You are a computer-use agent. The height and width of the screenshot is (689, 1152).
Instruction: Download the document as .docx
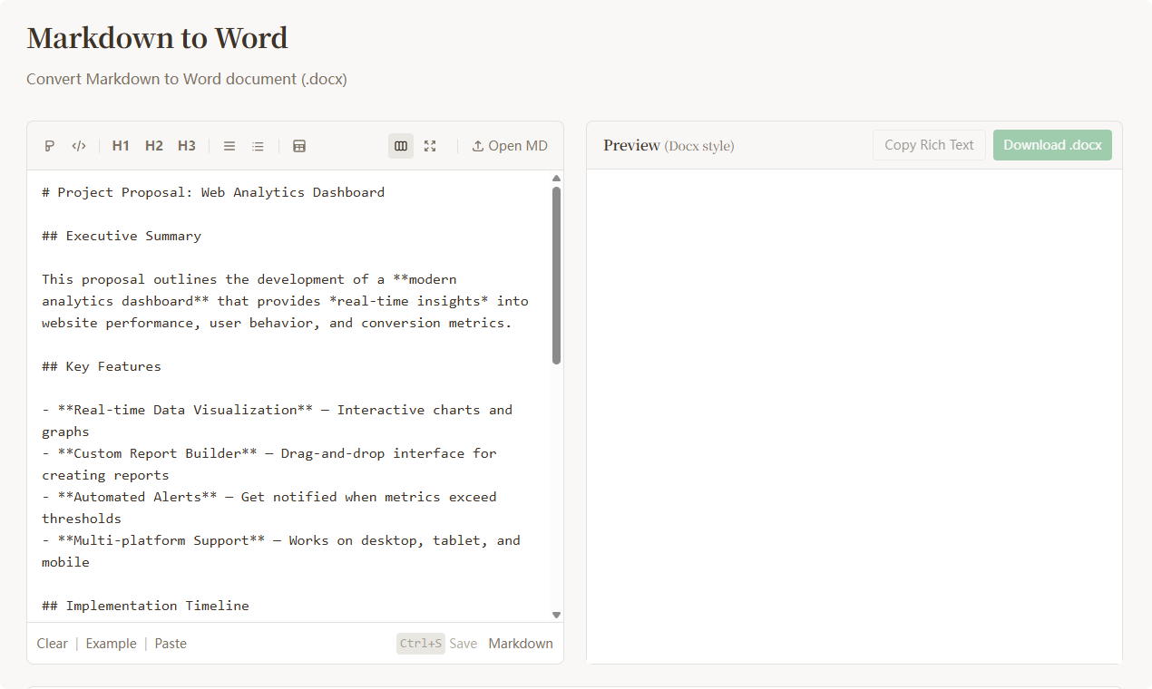pyautogui.click(x=1052, y=144)
